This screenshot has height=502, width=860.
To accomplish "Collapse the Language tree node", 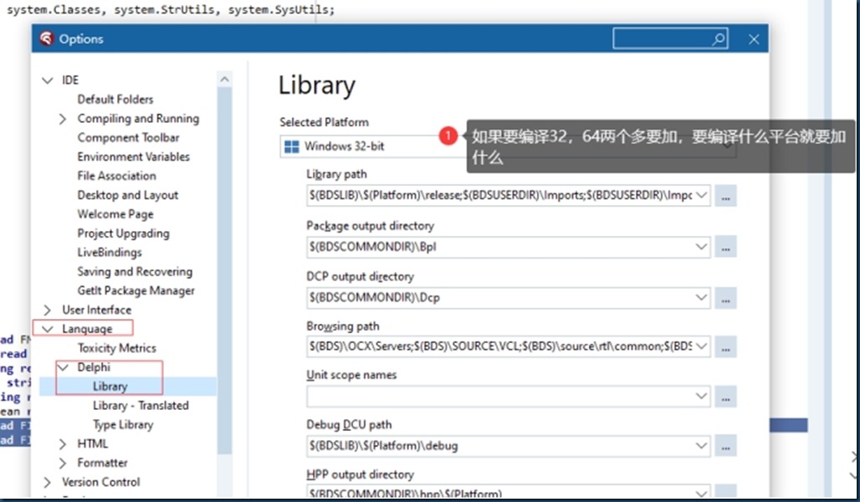I will pyautogui.click(x=48, y=329).
